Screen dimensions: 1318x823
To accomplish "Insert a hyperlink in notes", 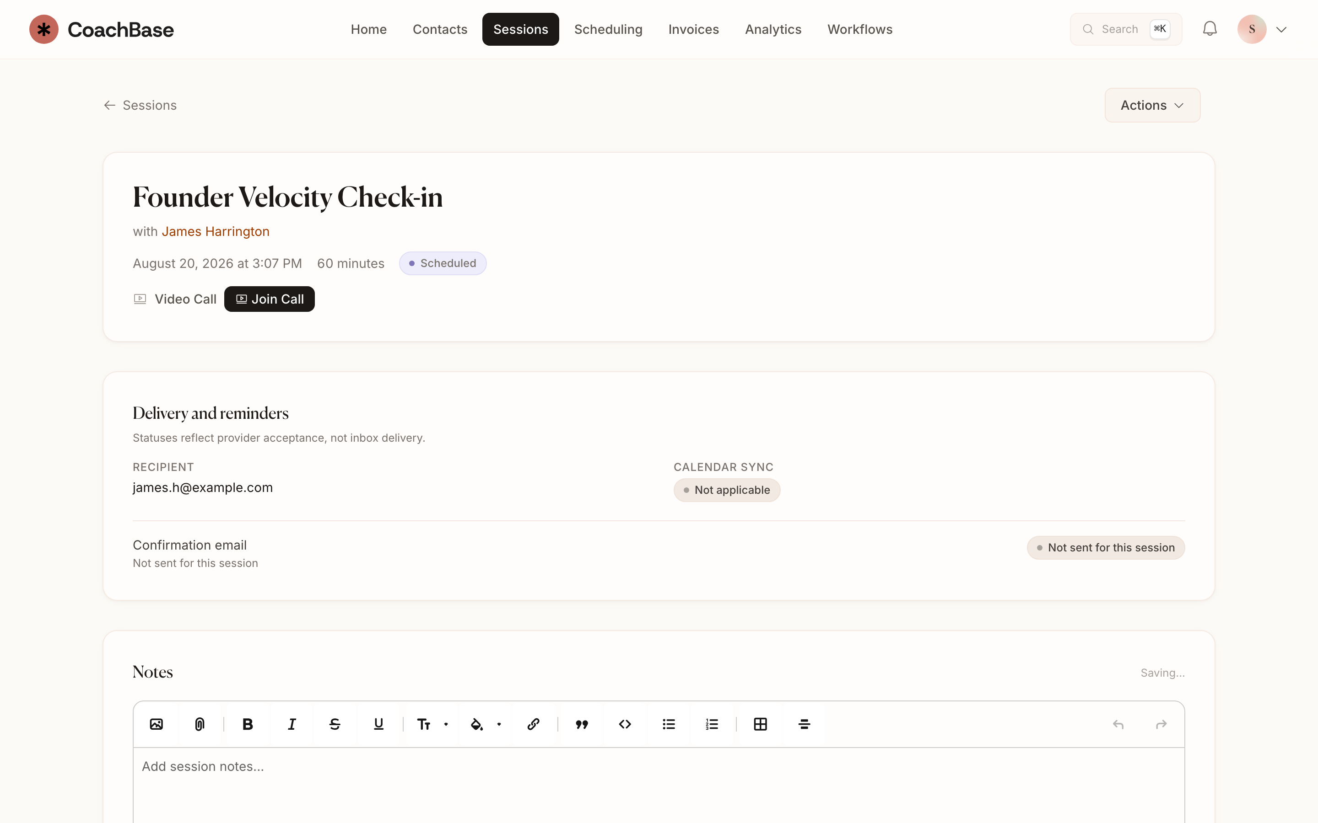I will click(533, 724).
